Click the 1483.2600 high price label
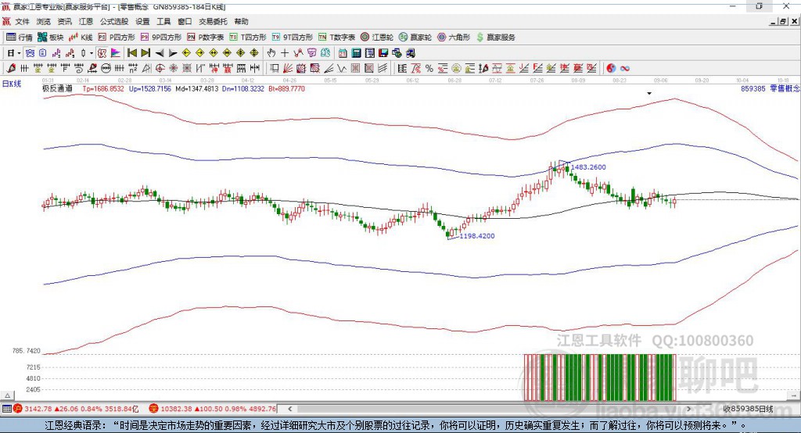 tap(588, 167)
